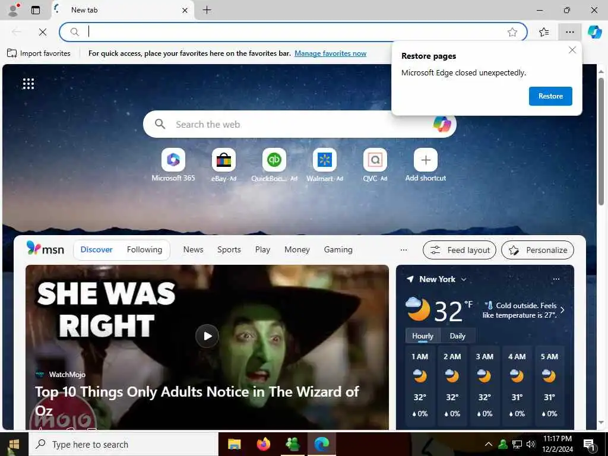Expand the Cold outside weather alert arrow
The width and height of the screenshot is (608, 456).
tap(563, 310)
